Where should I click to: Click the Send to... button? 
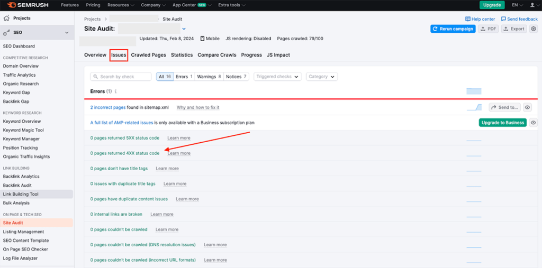pos(504,107)
